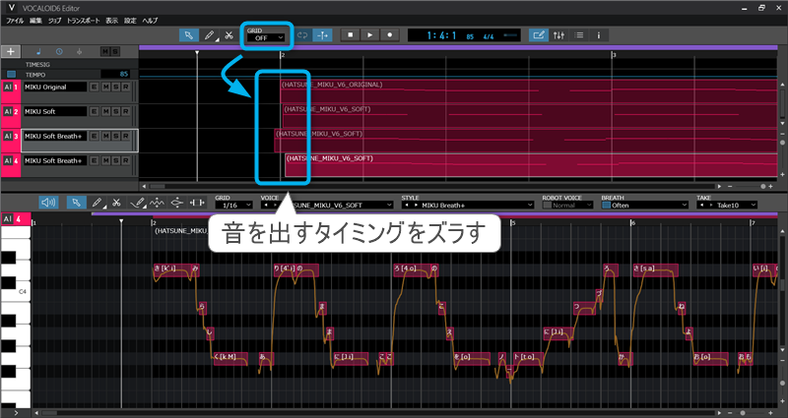The height and width of the screenshot is (418, 788).
Task: Open the list view icon
Action: (x=579, y=35)
